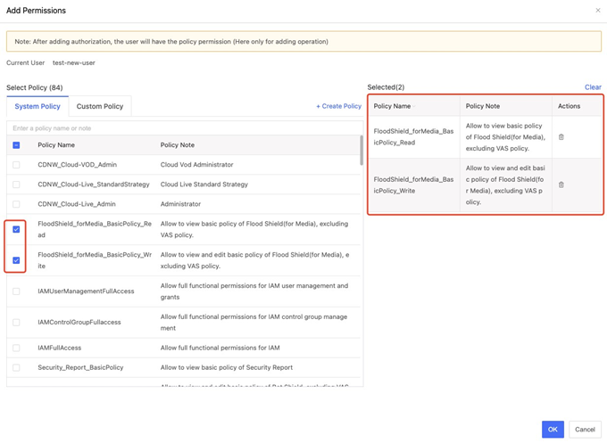Remove FloodShield_forMedia_BasicPolicy_Write via trash icon
This screenshot has height=443, width=607.
tap(561, 185)
